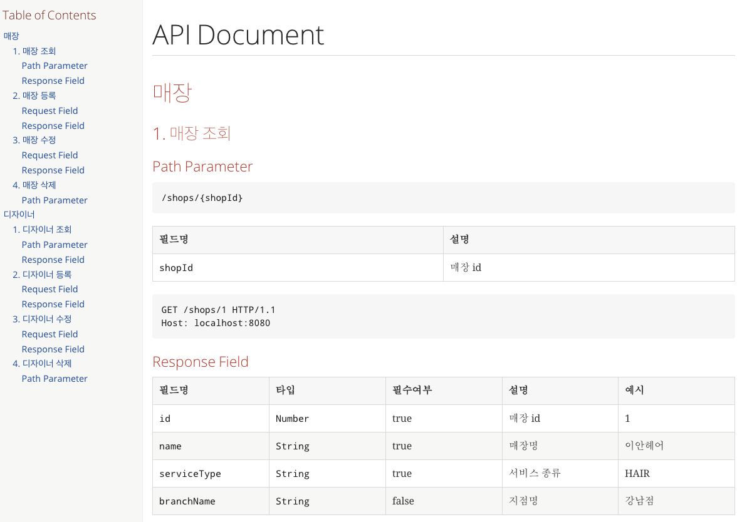
Task: Click the Number type cell
Action: click(327, 419)
